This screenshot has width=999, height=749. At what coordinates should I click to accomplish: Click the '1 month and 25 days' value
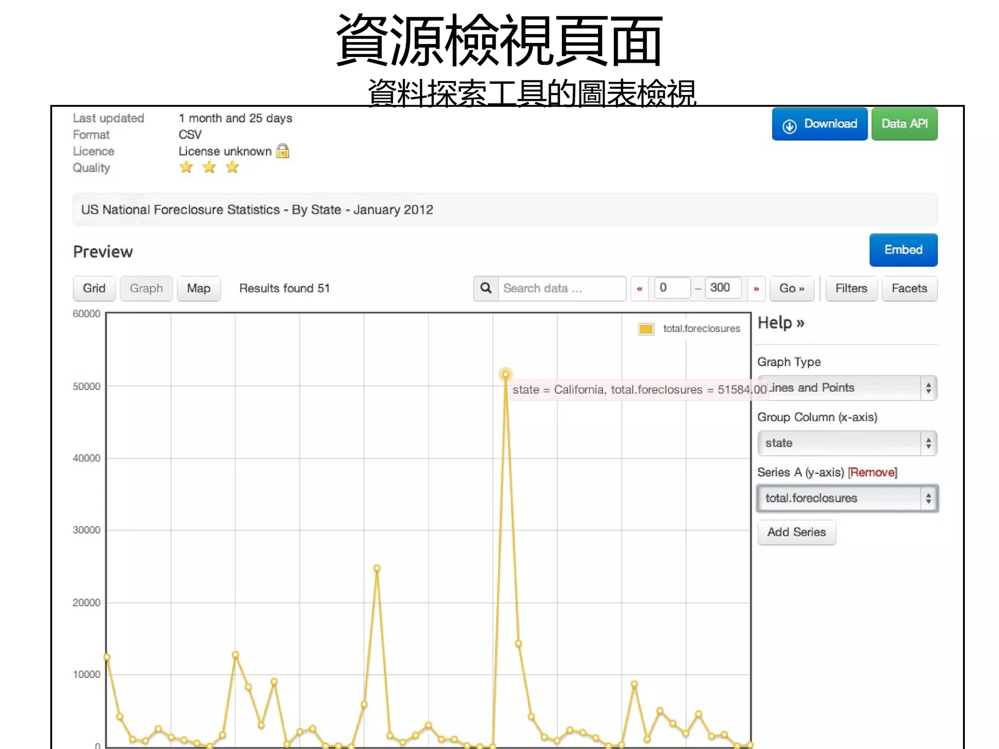click(236, 118)
